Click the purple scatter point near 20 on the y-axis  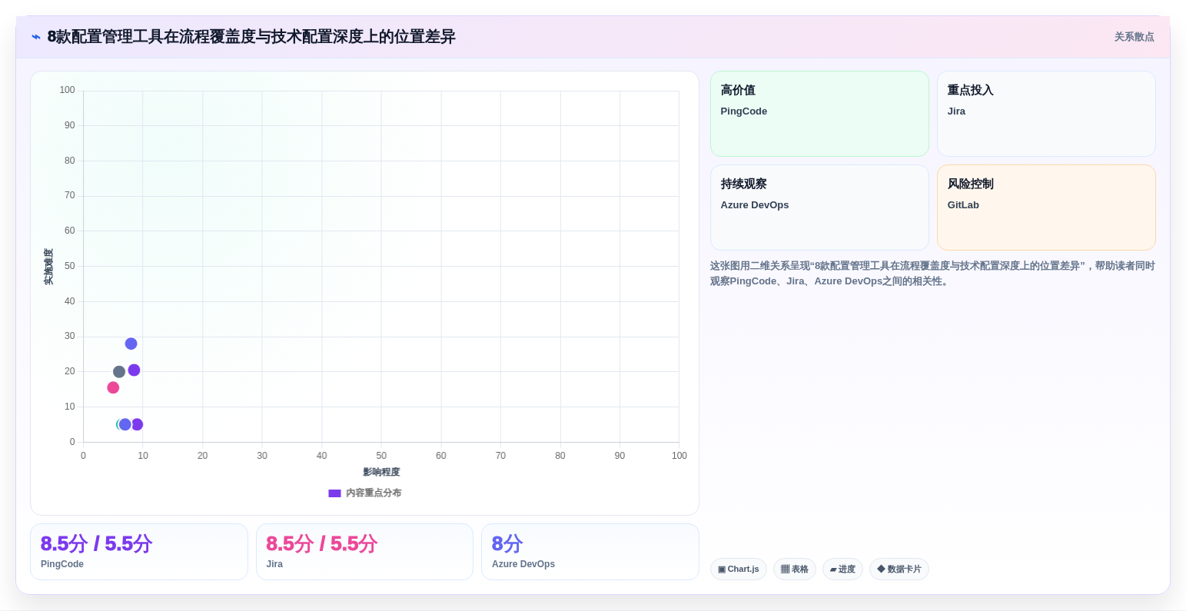134,370
